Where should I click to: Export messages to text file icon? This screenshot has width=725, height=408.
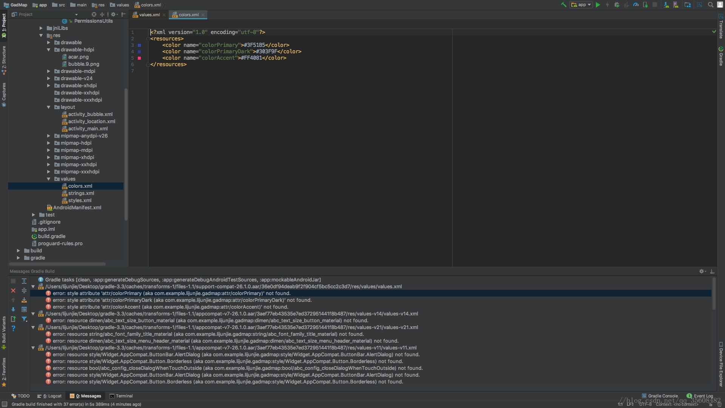[13, 319]
